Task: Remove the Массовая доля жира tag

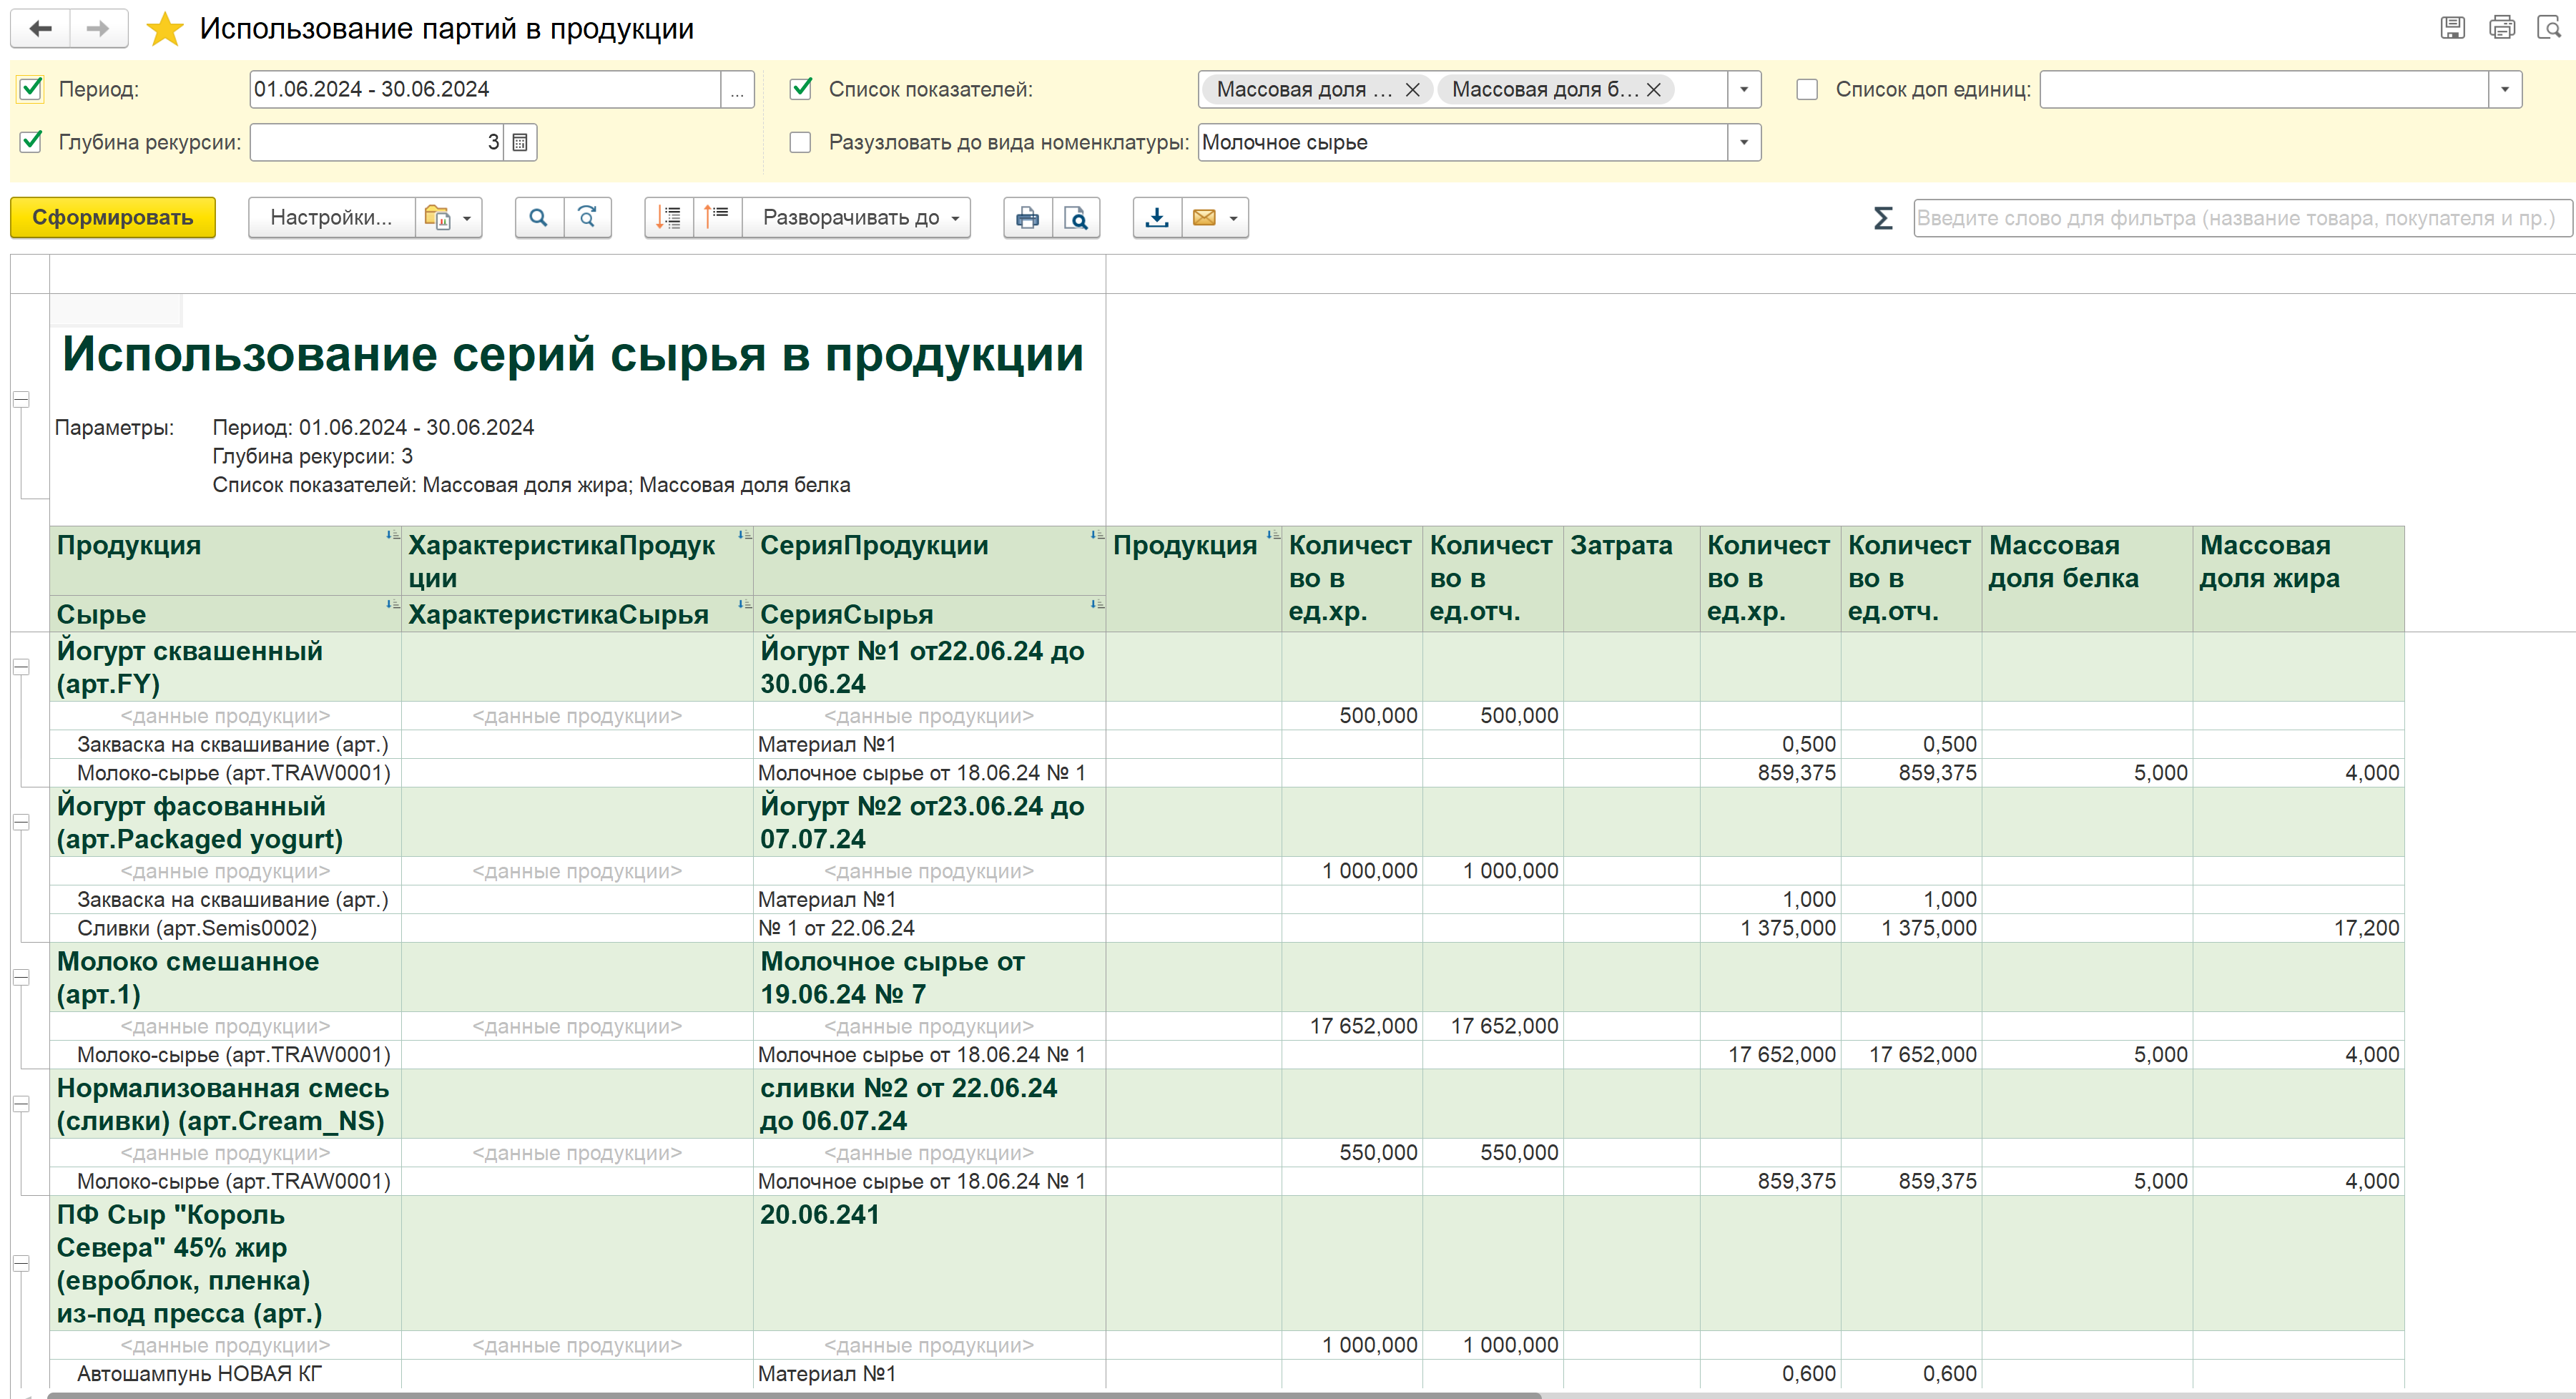Action: [1413, 90]
